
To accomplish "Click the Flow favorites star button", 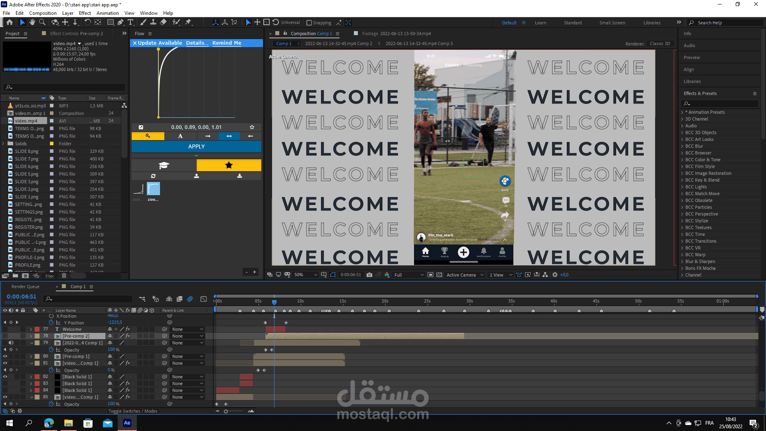I will pos(229,165).
